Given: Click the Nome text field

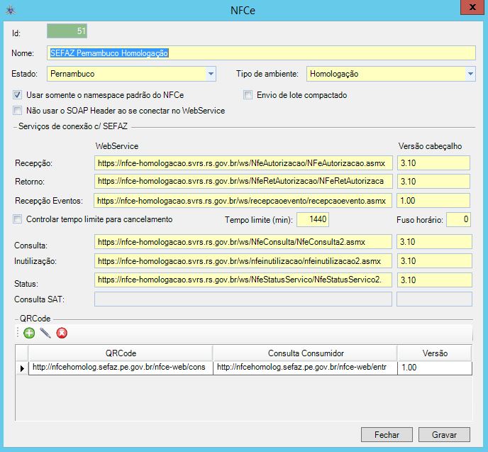Looking at the screenshot, I should [x=260, y=53].
